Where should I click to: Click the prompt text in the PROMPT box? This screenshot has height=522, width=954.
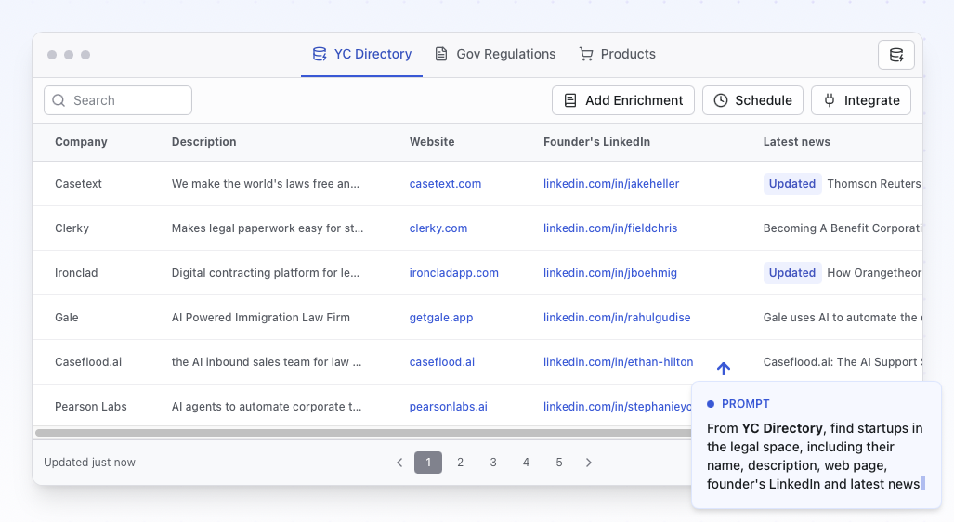click(816, 456)
